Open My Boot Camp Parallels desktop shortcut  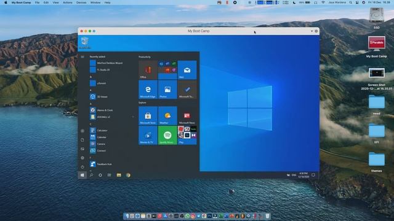[x=376, y=47]
